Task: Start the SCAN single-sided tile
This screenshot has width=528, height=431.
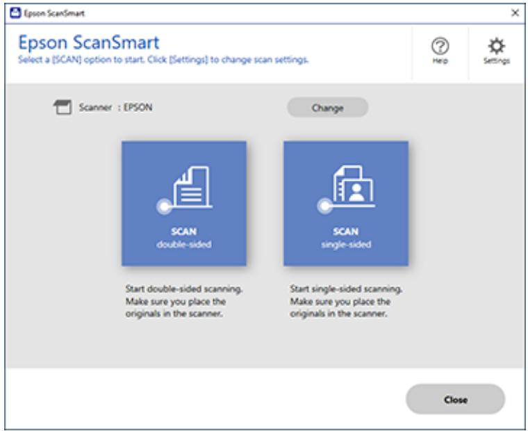Action: (x=346, y=204)
